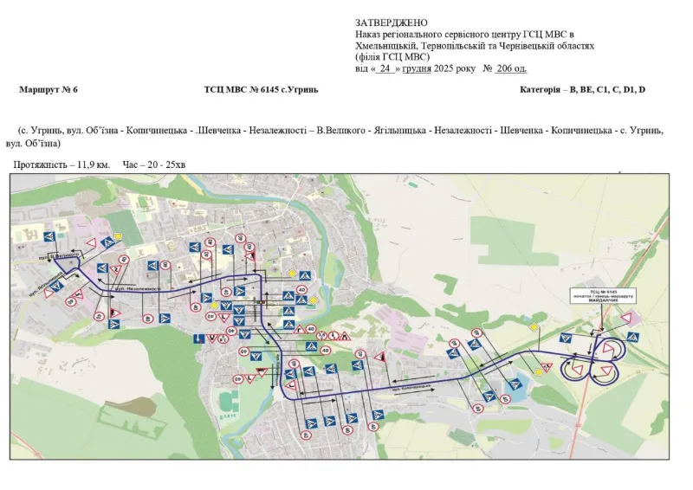Select the traffic light marker on the route

point(263,302)
